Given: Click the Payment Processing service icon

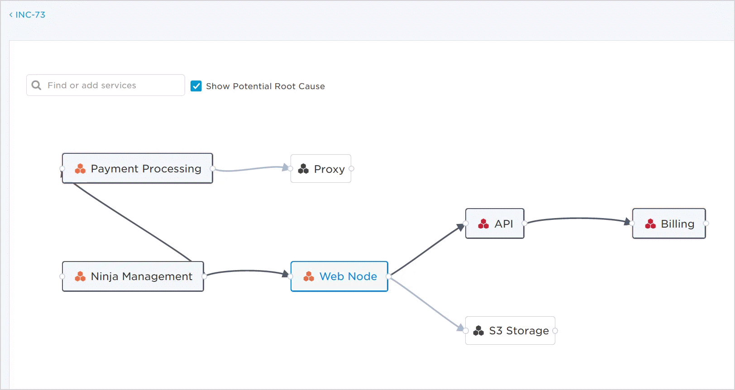Looking at the screenshot, I should (80, 169).
